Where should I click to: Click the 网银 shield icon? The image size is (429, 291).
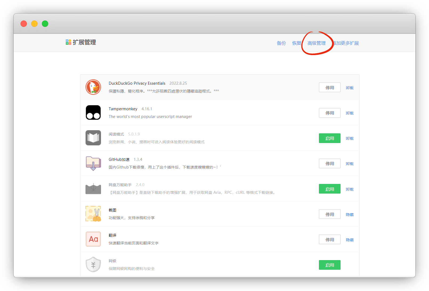(93, 264)
